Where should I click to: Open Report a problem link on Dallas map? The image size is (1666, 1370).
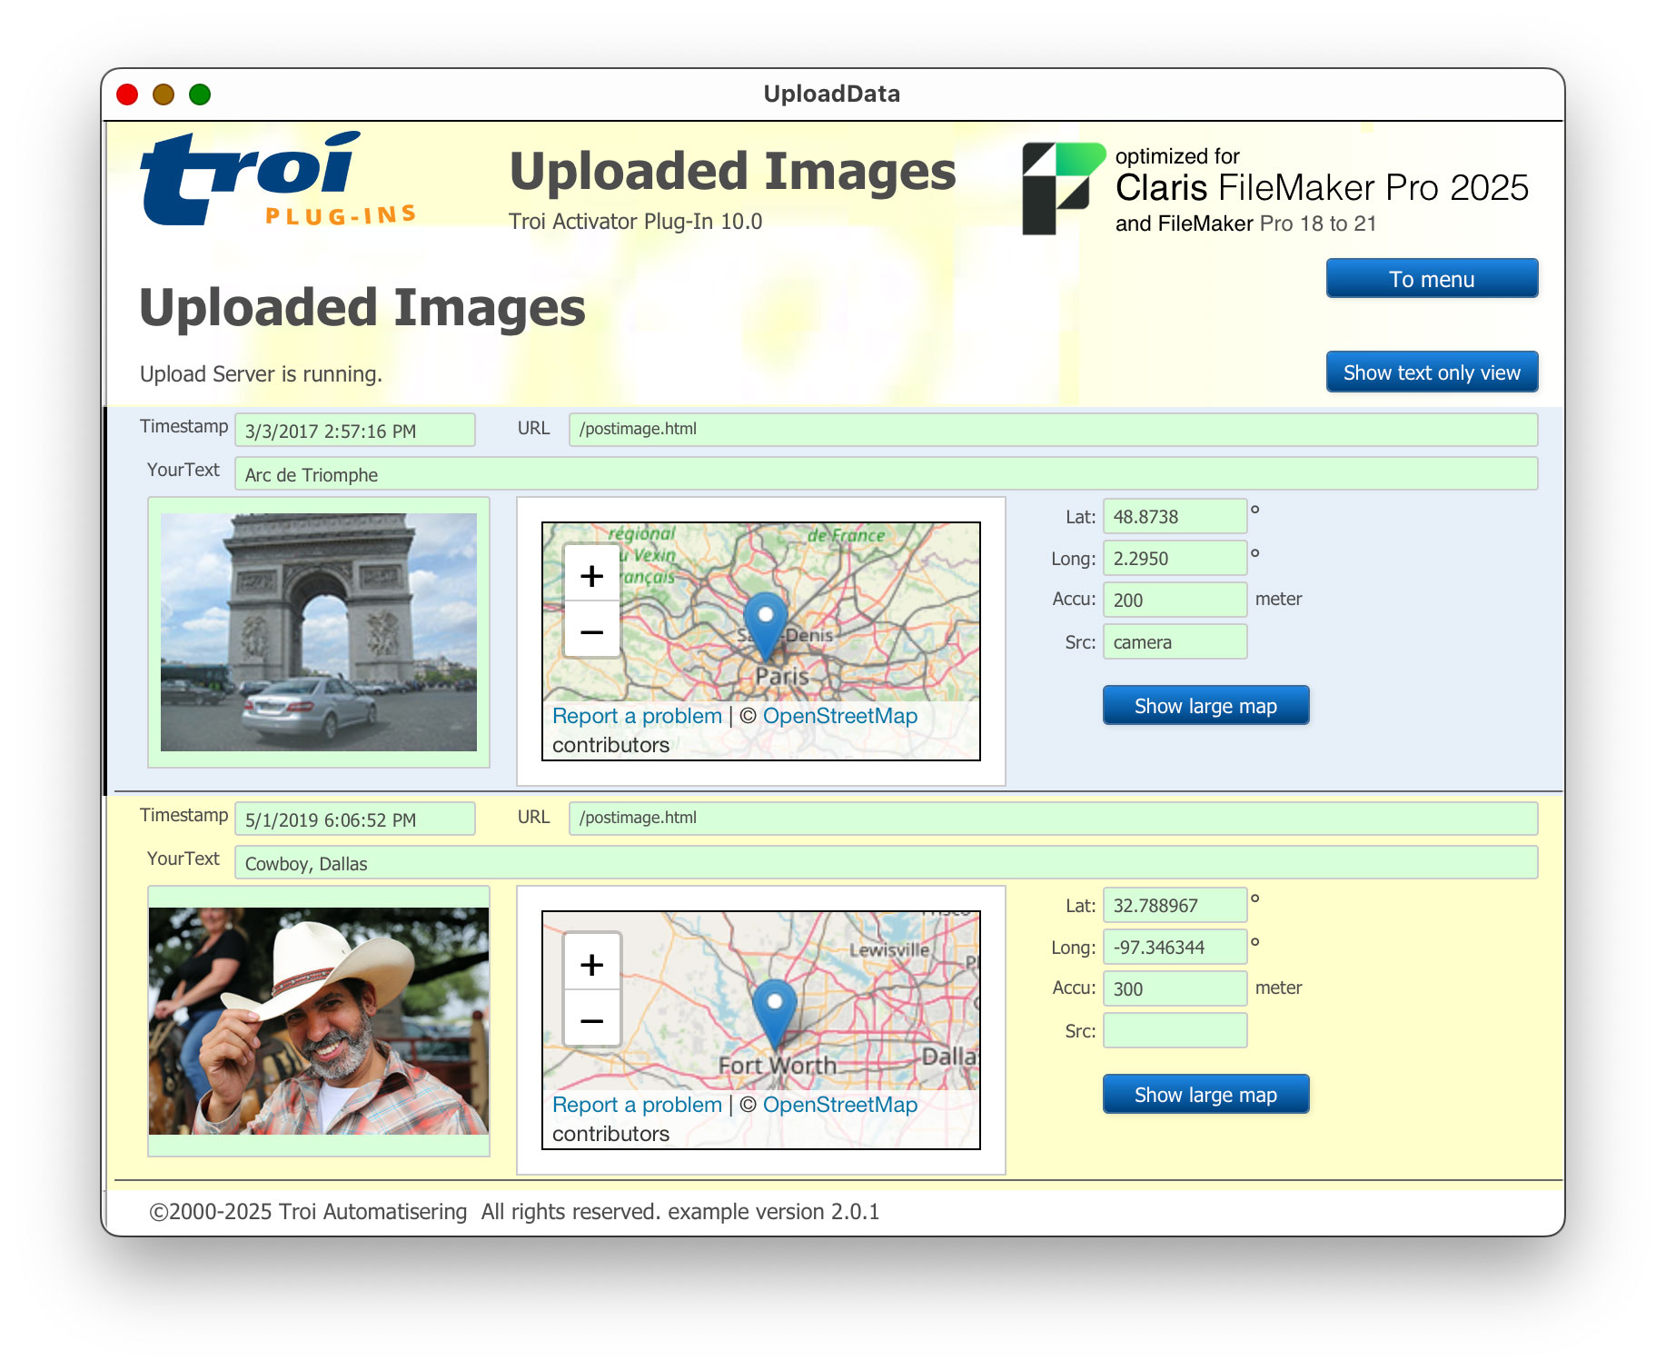point(637,1105)
